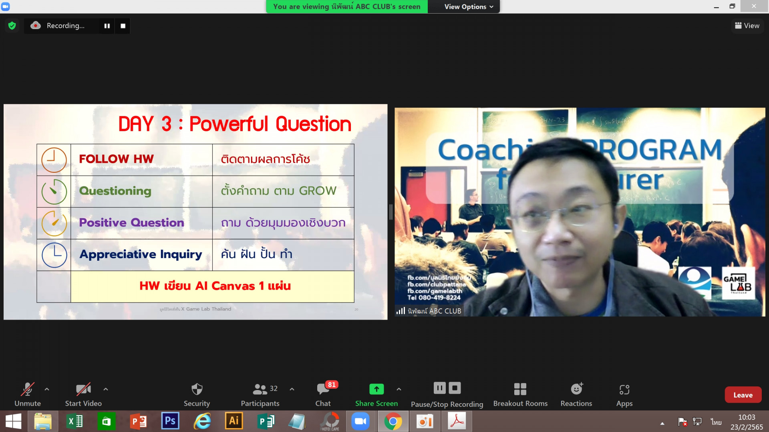Expand video options arrow next to Start Video
This screenshot has height=432, width=769.
pyautogui.click(x=106, y=389)
